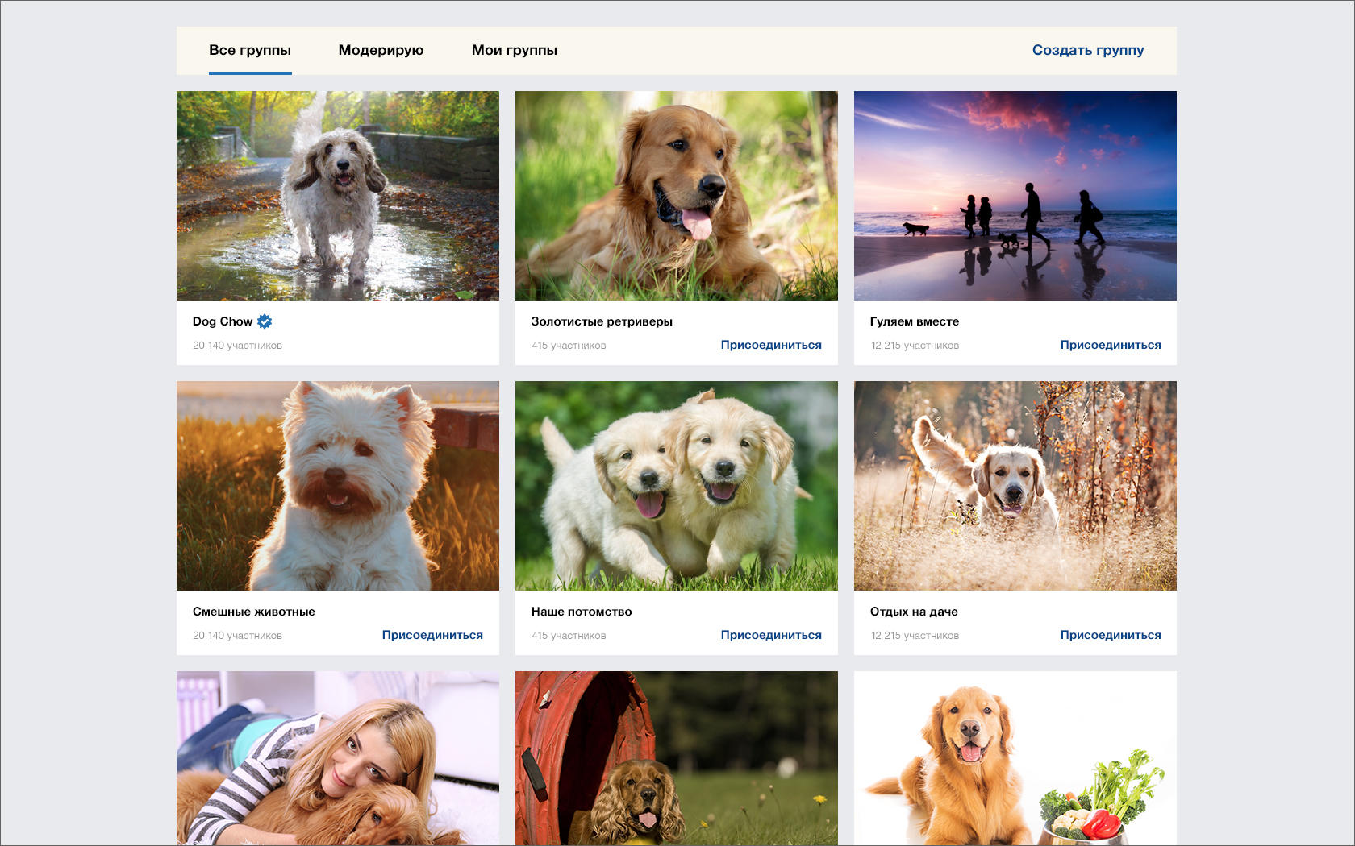Click the member count under Наше потомство
This screenshot has height=846, width=1355.
tap(569, 636)
